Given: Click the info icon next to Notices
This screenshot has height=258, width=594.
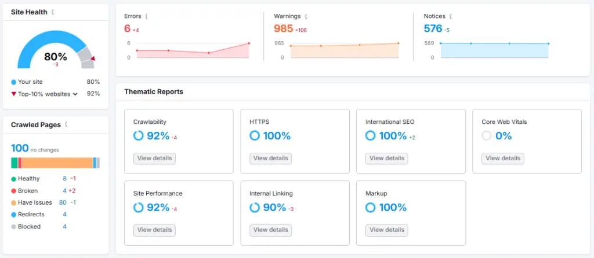Looking at the screenshot, I should pos(450,16).
